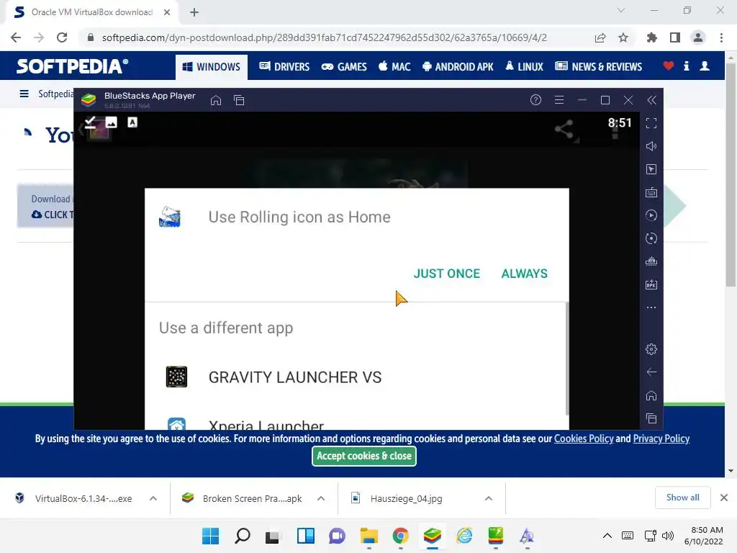Show more sidebar tools via three dots

tap(651, 307)
